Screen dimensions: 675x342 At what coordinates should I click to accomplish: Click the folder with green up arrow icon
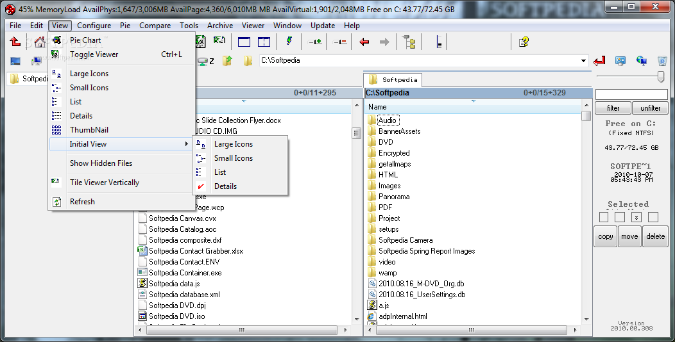(227, 61)
